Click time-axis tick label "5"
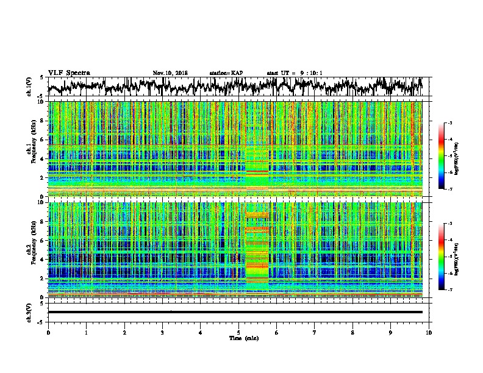The height and width of the screenshot is (373, 483). (x=238, y=333)
